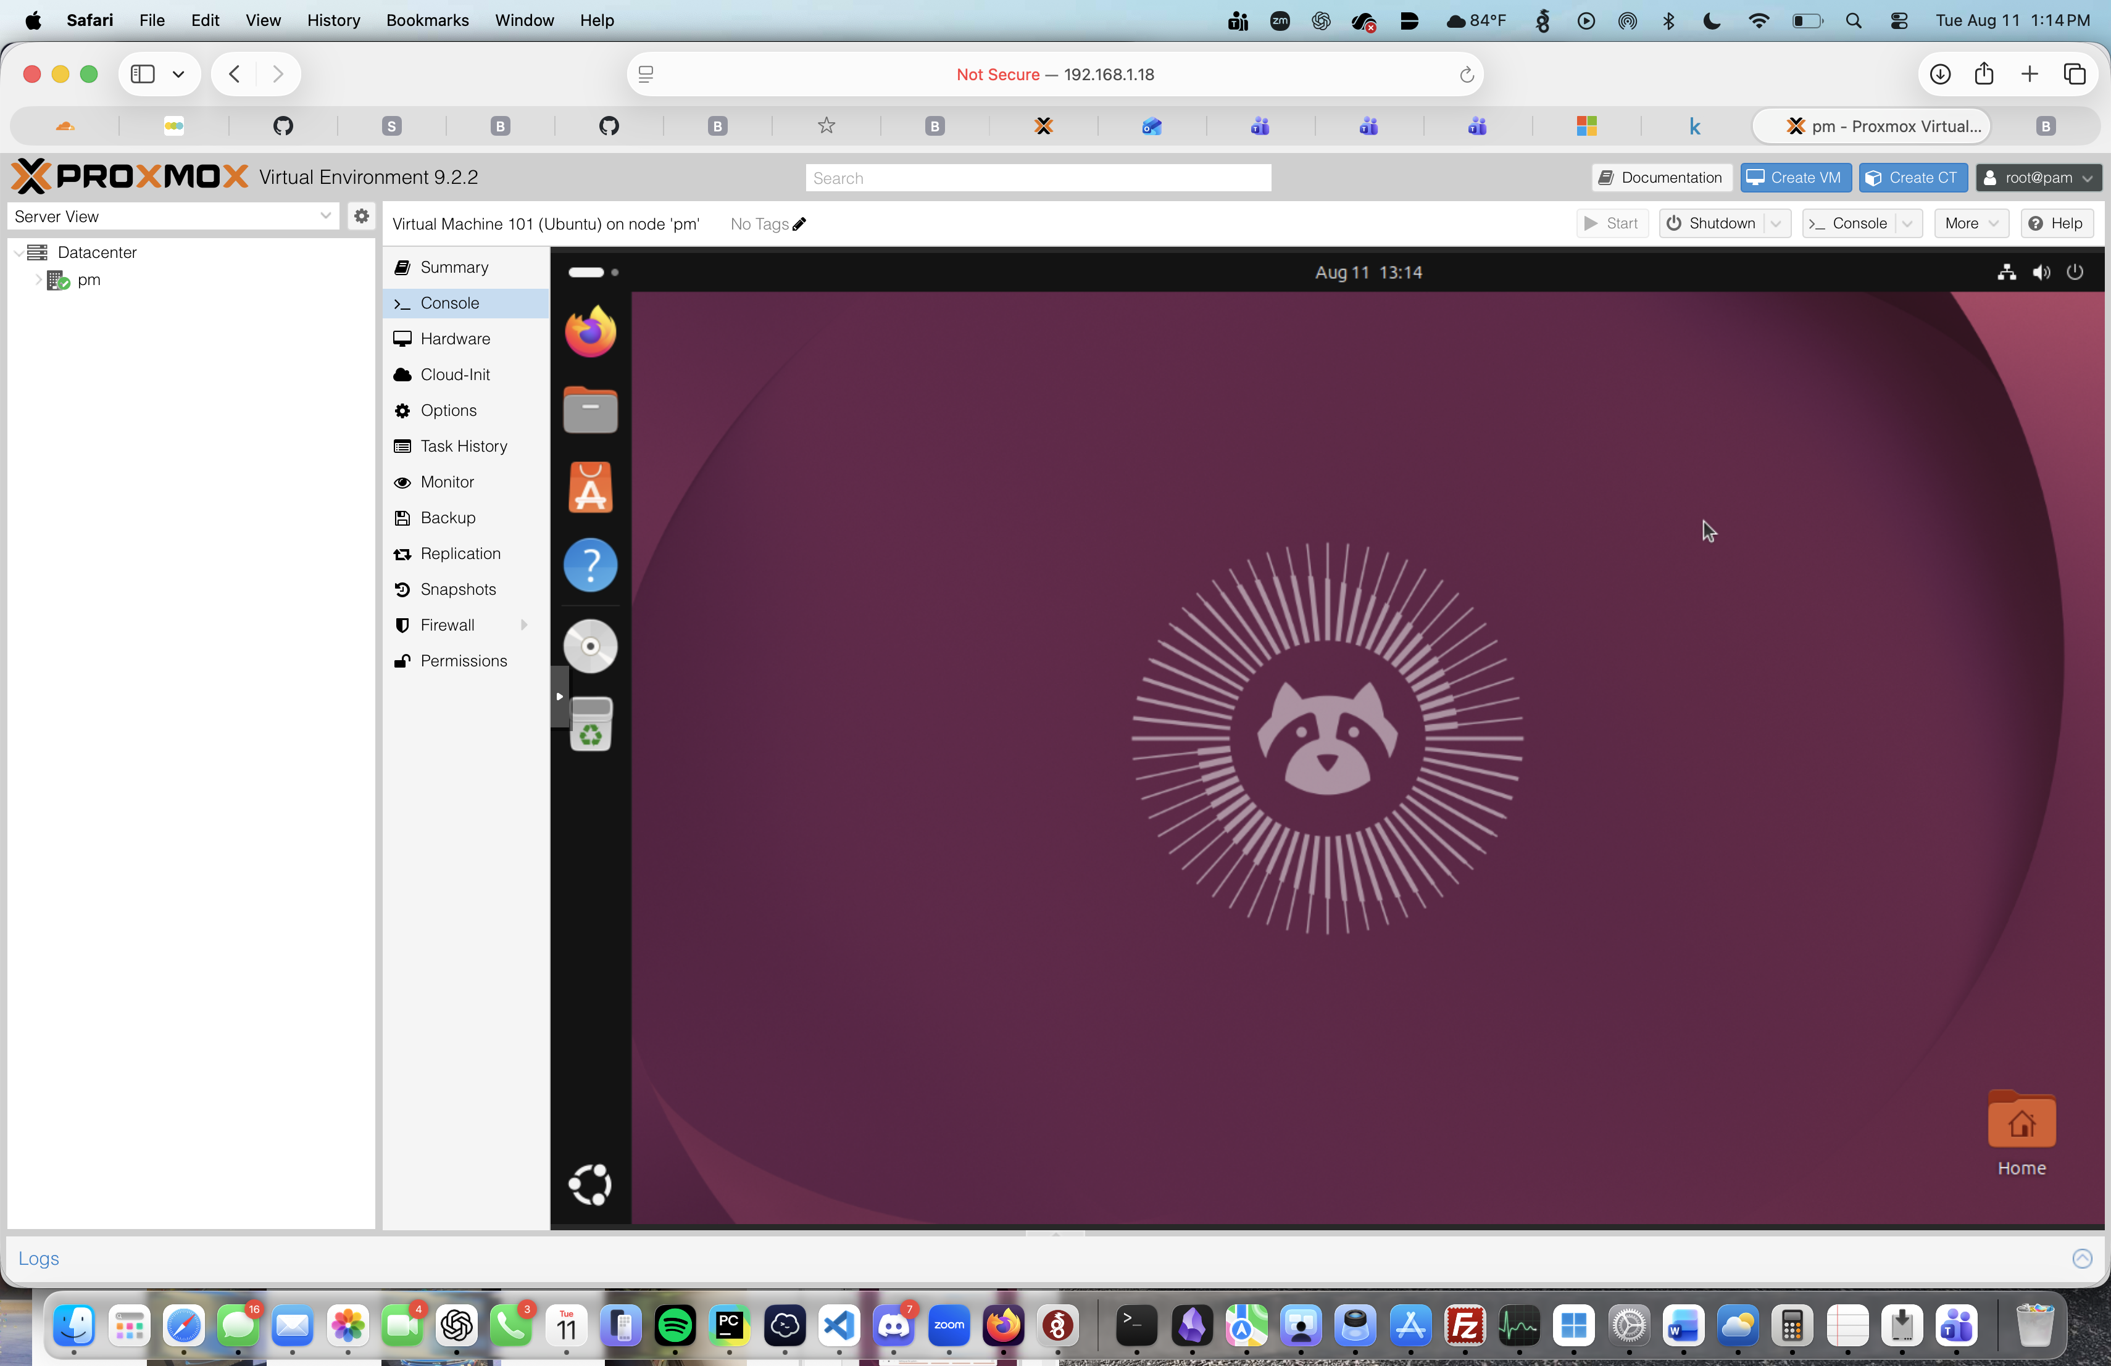
Task: Click the Proxmox logo
Action: click(130, 176)
